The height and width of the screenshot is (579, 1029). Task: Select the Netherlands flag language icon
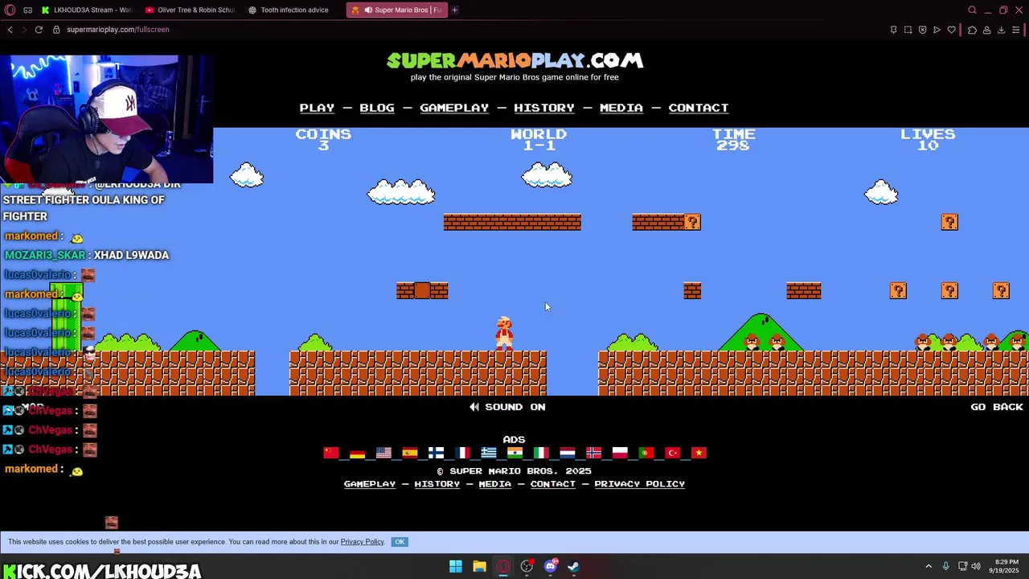pos(568,453)
